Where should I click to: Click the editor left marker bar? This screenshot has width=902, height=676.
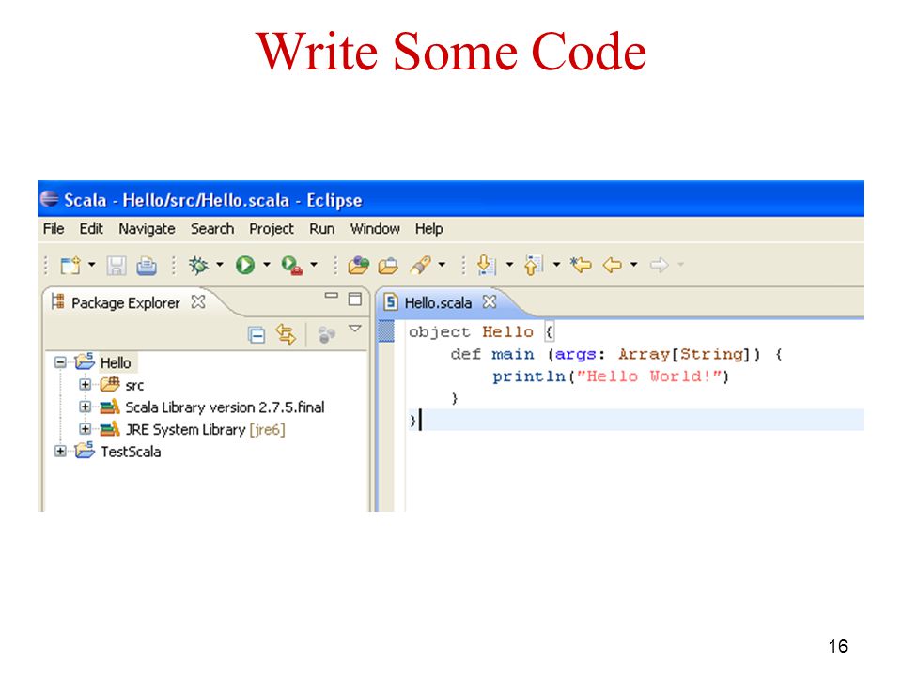tap(386, 415)
